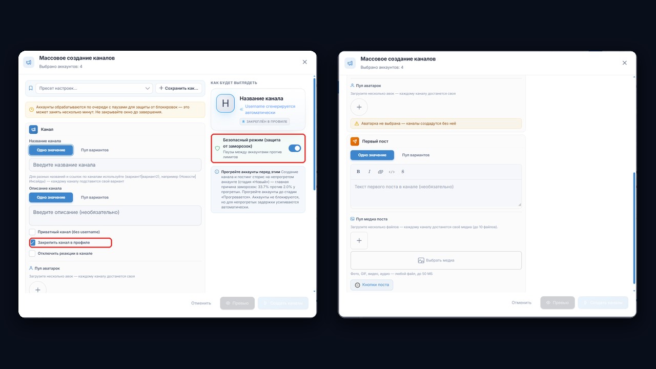Insert a link using the post editor link icon
656x369 pixels.
point(380,172)
